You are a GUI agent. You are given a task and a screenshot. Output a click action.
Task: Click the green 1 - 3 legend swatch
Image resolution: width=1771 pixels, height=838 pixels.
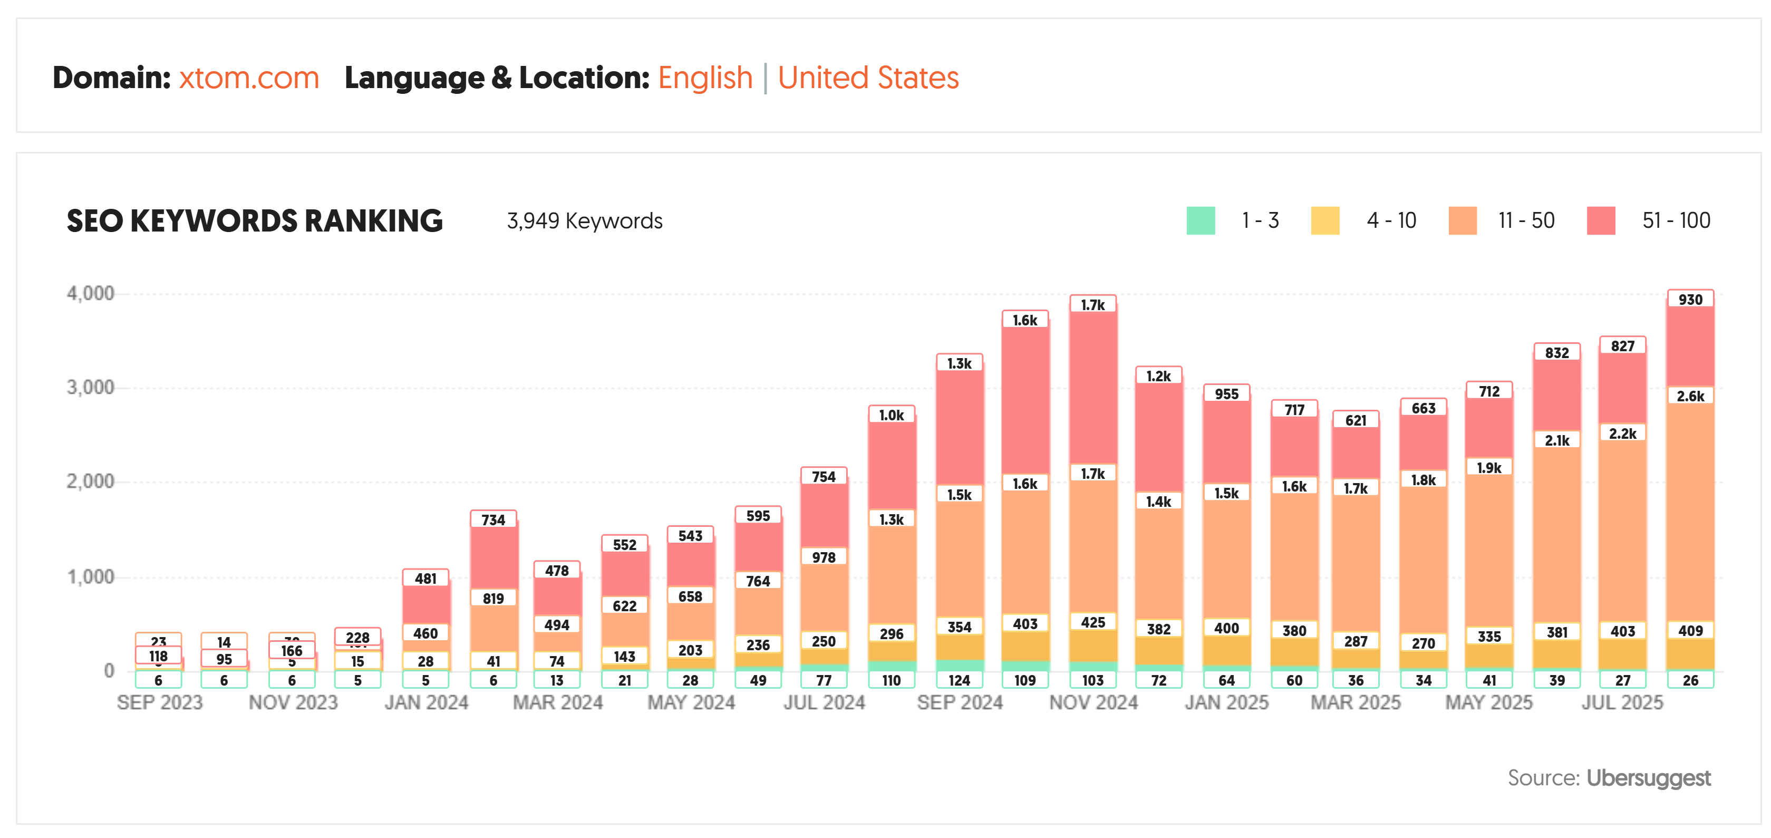[1201, 220]
